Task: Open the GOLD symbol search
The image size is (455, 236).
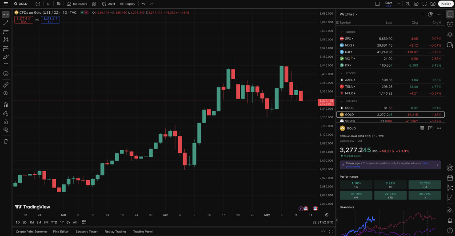Action: (x=21, y=4)
